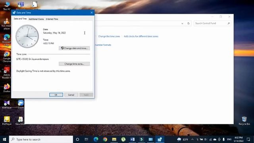Open the Control Panel taskbar window
This screenshot has width=254, height=143.
coord(151,139)
